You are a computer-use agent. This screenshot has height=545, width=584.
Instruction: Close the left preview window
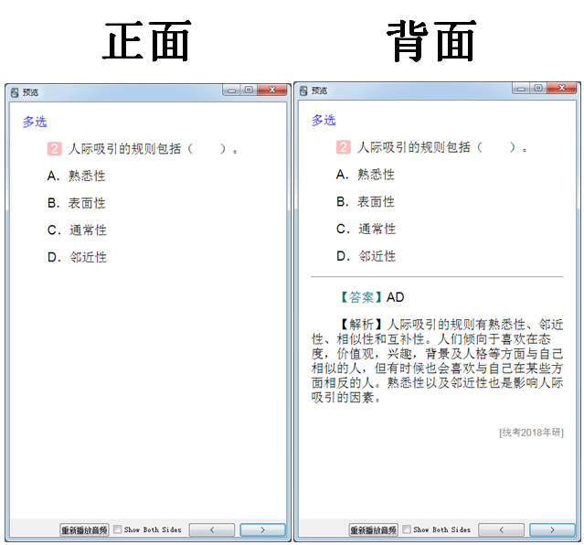[x=272, y=91]
